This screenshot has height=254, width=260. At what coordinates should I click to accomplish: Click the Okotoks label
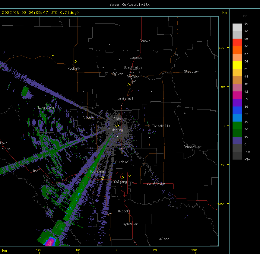click(124, 211)
